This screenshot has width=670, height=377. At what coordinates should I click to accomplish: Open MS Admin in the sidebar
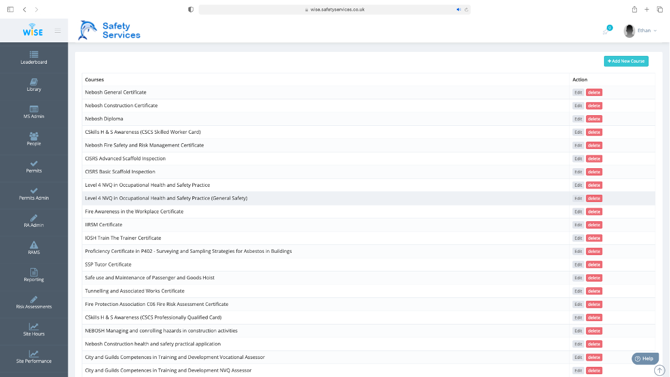coord(34,112)
